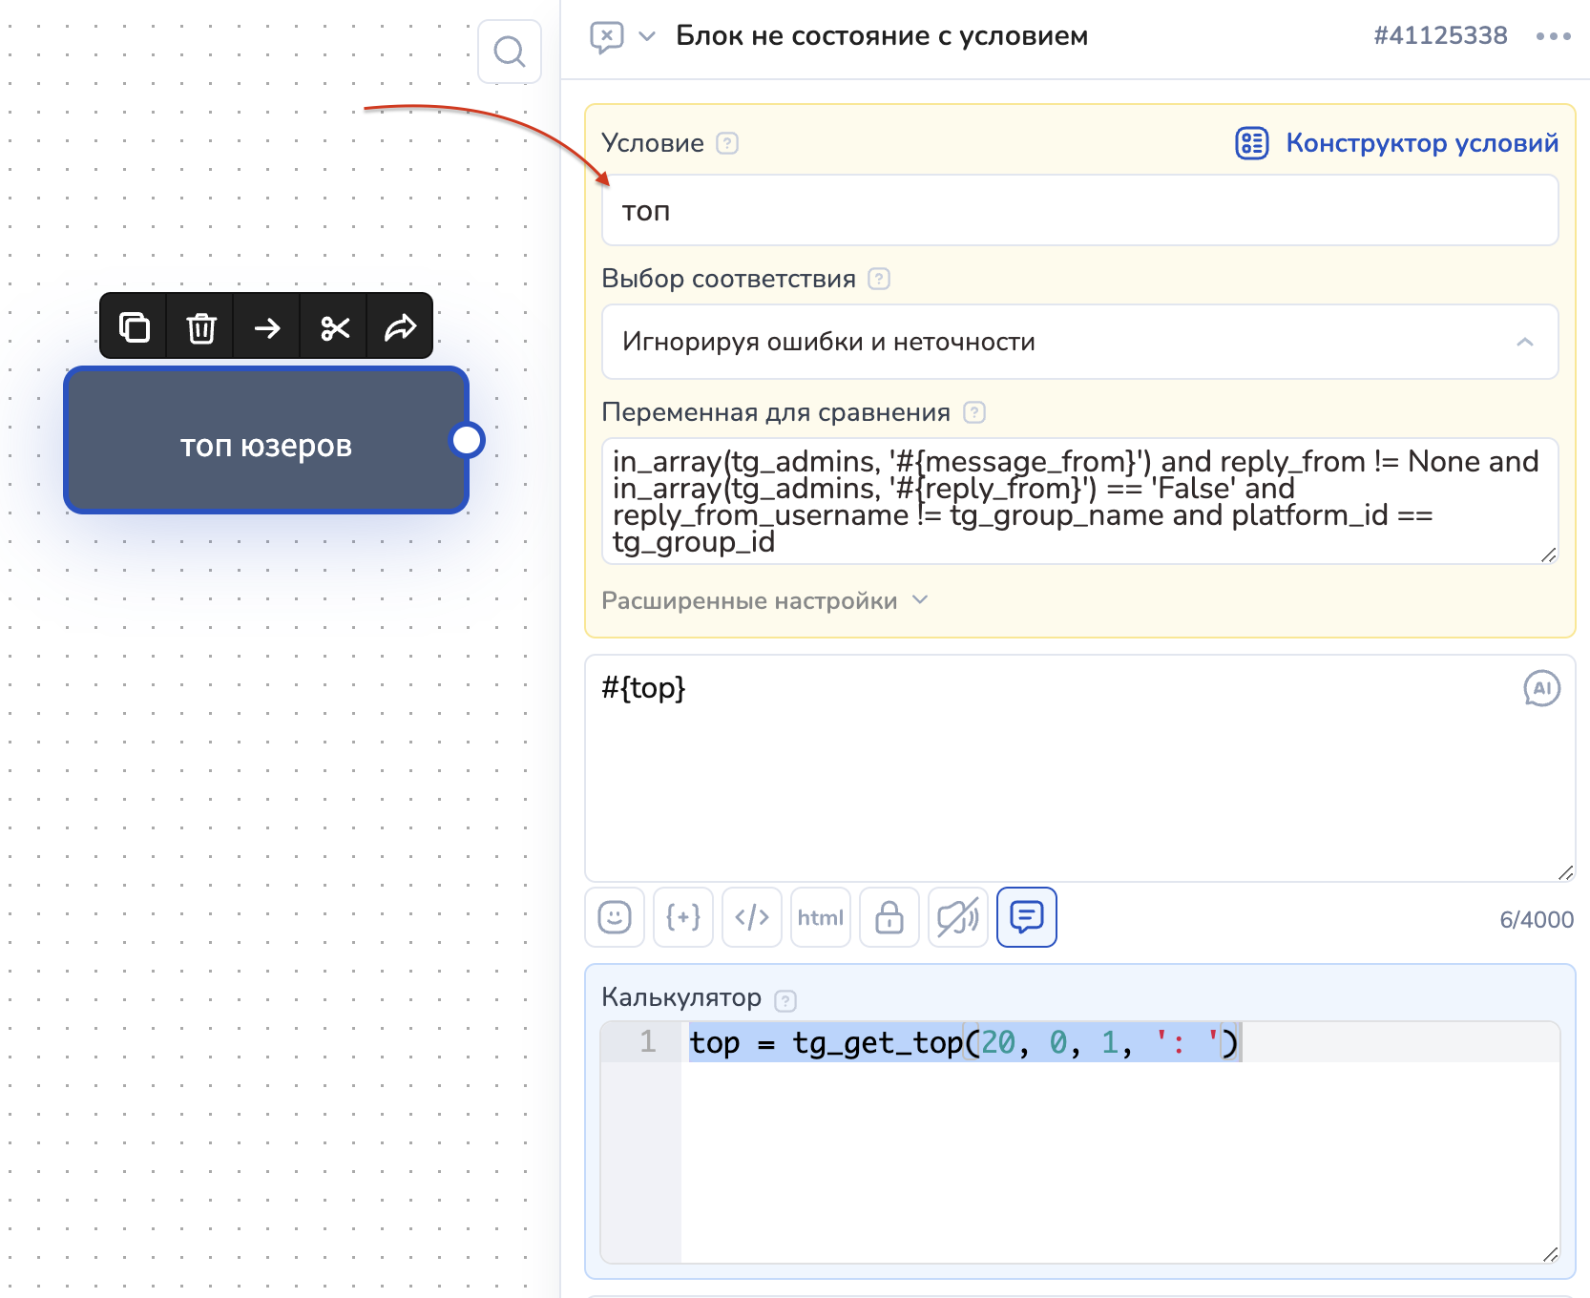Viewport: 1590px width, 1298px height.
Task: Toggle the muted sound notification button
Action: pos(958,917)
